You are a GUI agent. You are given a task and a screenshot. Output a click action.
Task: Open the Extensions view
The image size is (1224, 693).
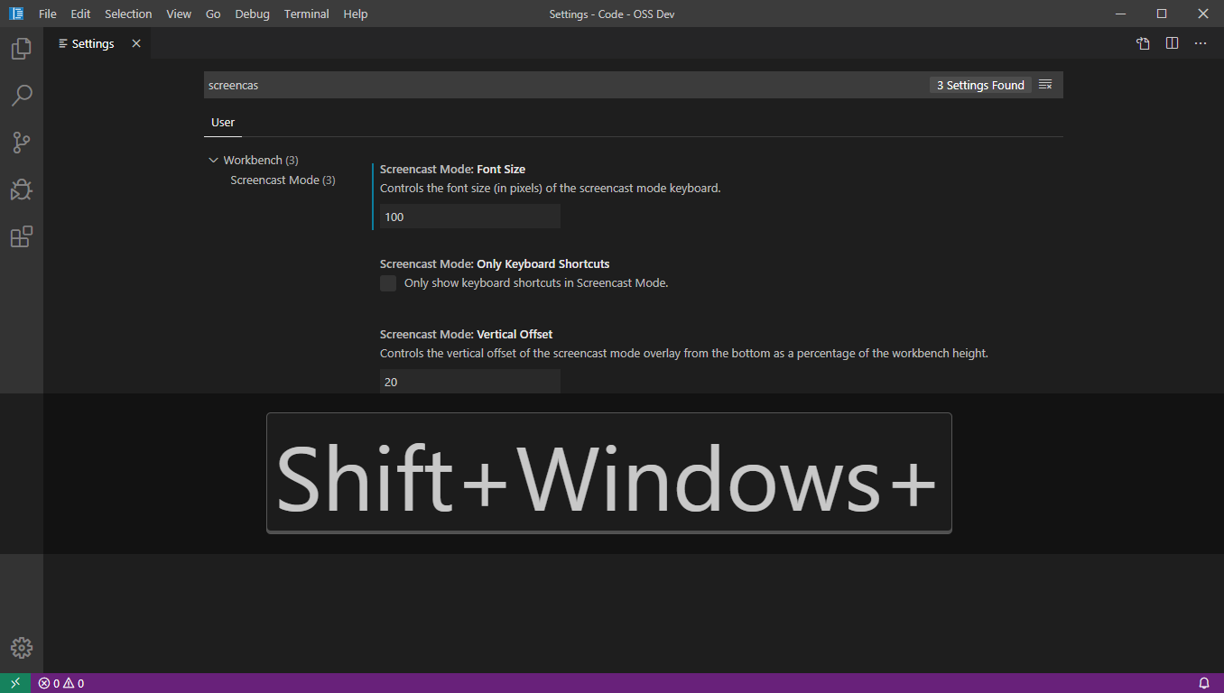(x=22, y=236)
